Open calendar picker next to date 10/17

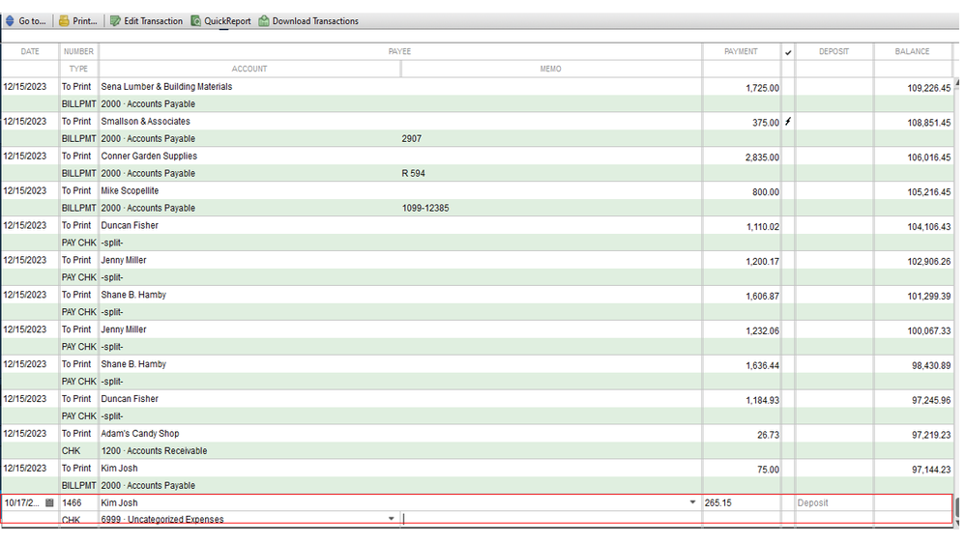[x=50, y=503]
